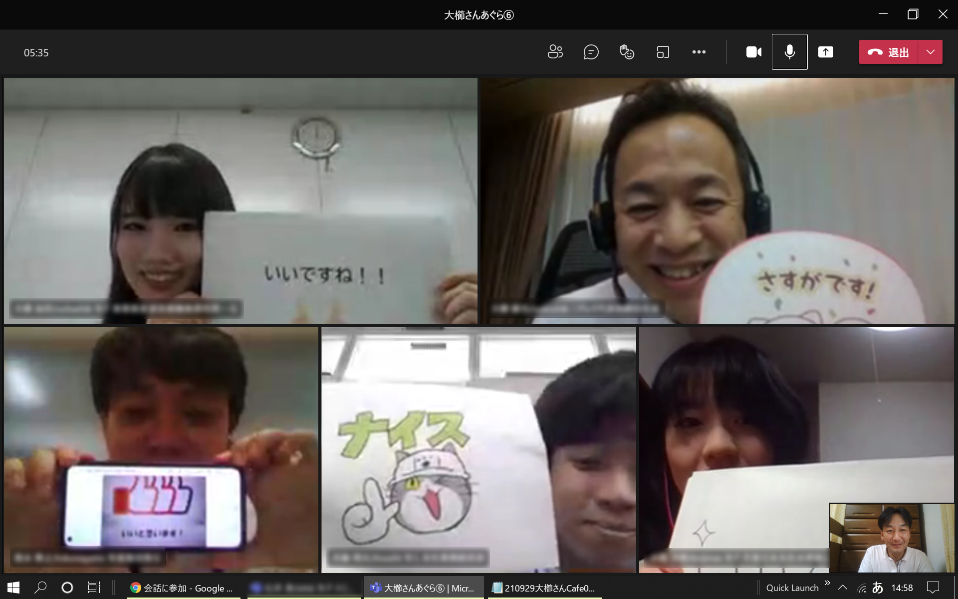Toggle the Japanese IME あ indicator
Screen dimensions: 958x599
(878, 588)
